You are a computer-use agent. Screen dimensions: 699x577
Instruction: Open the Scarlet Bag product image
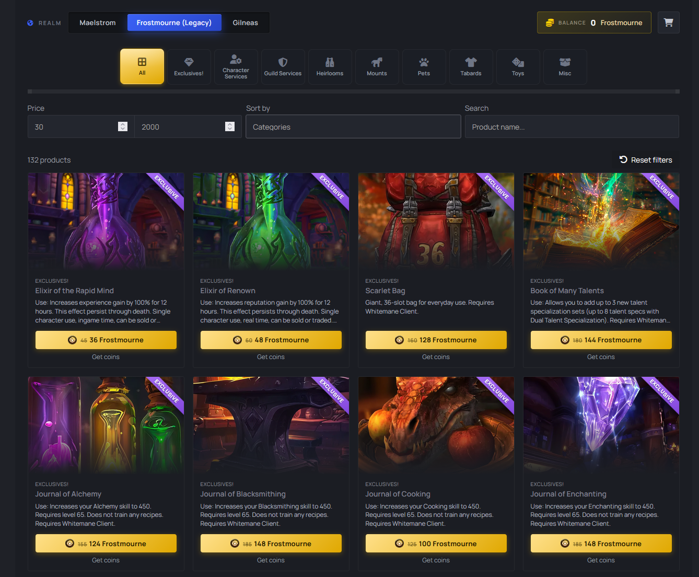tap(436, 221)
